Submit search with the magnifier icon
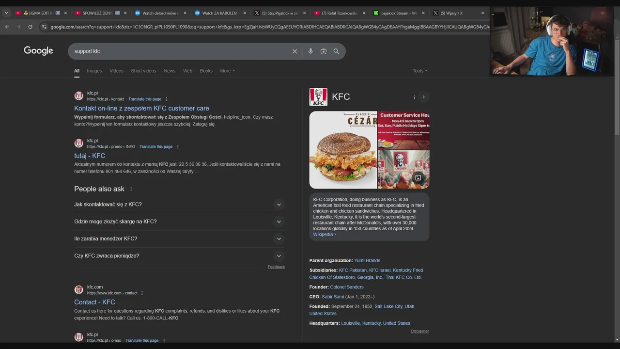Viewport: 620px width, 349px height. click(336, 51)
